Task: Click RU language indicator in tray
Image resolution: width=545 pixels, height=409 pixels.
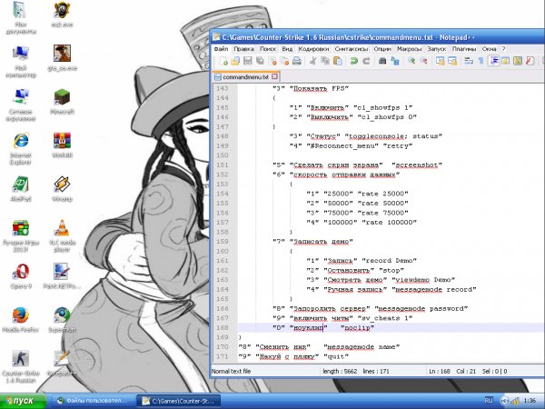Action: click(x=487, y=400)
